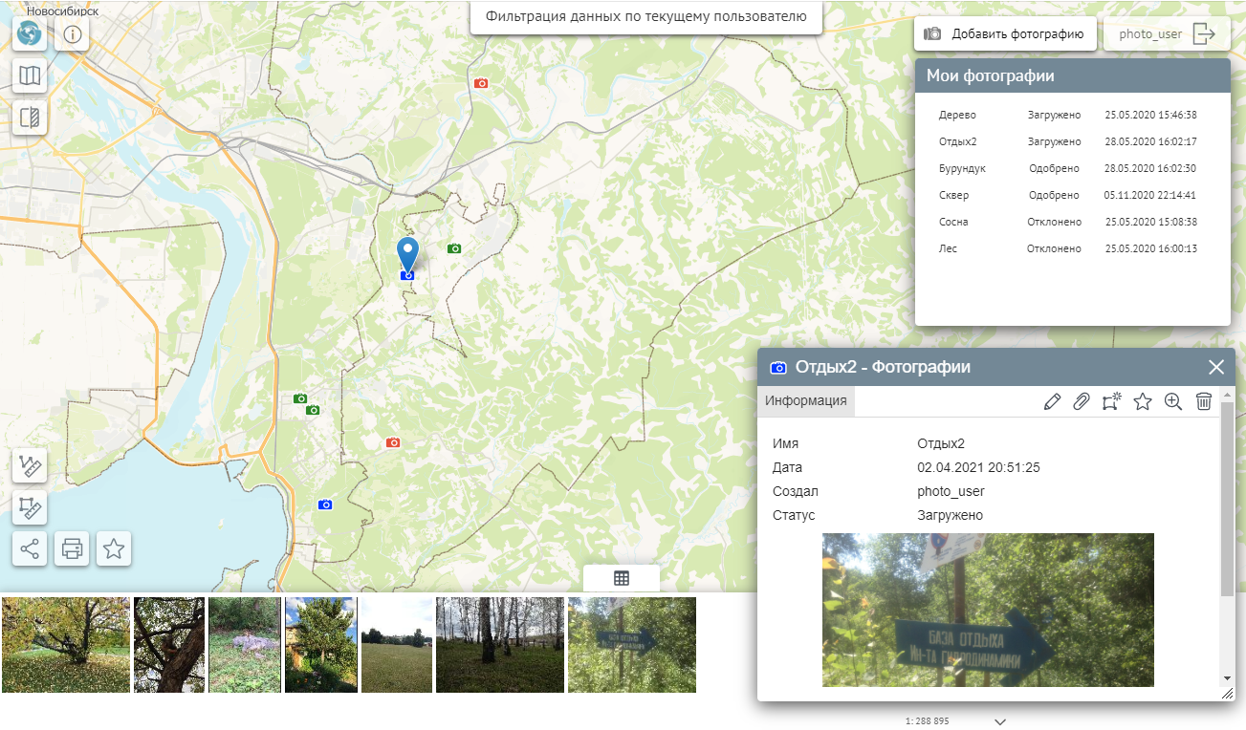Click the globe basemap icon

[30, 34]
